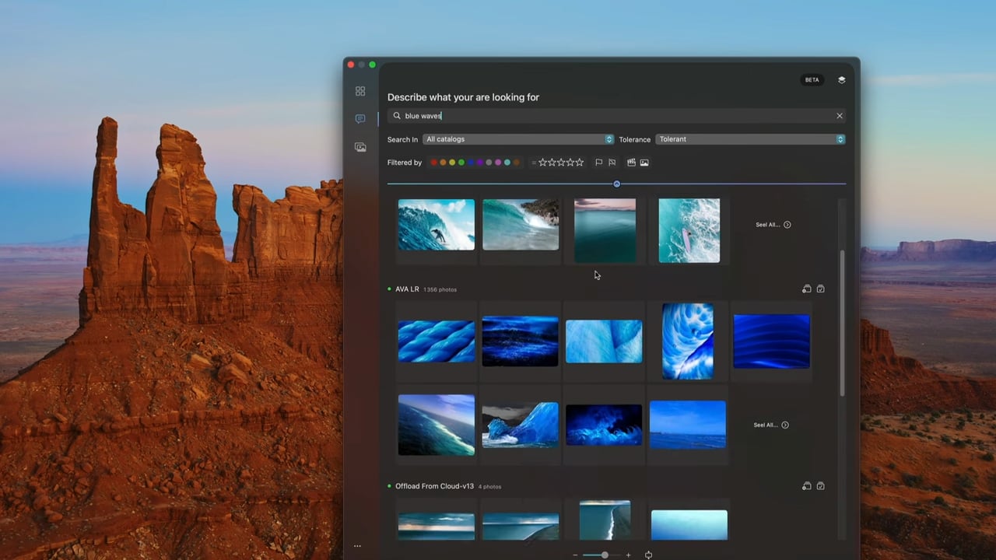Open the 'All catalogs' Search In dropdown
996x560 pixels.
tap(518, 139)
